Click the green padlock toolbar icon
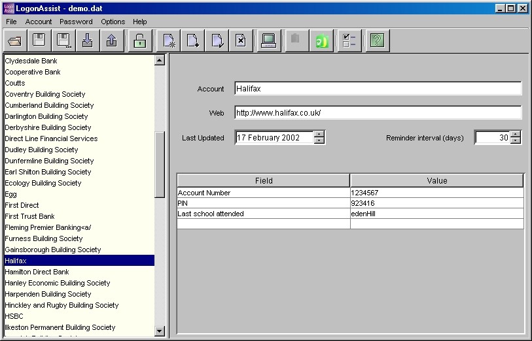The height and width of the screenshot is (341, 532). pos(140,41)
